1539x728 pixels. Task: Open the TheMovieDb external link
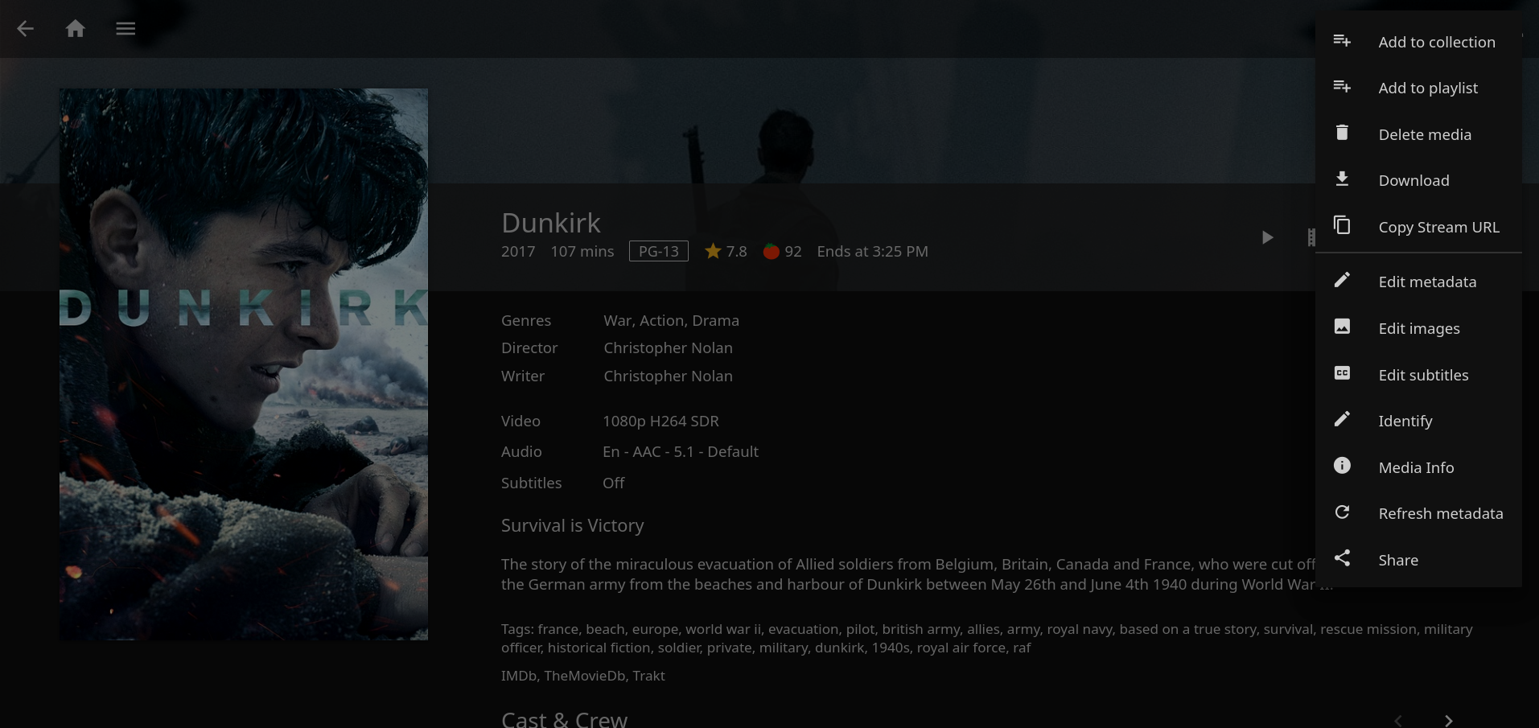pyautogui.click(x=585, y=676)
